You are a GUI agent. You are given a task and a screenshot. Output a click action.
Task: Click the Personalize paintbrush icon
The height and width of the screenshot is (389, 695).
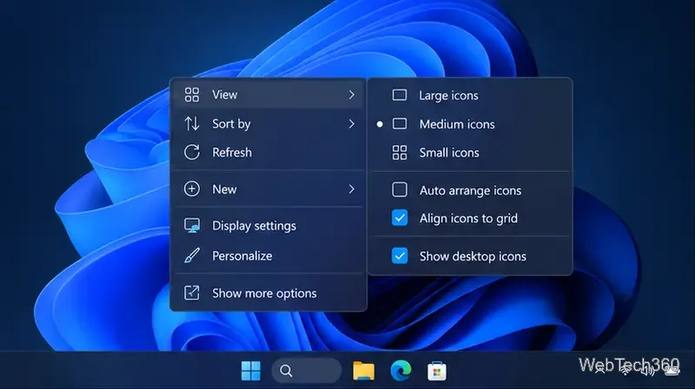(192, 255)
